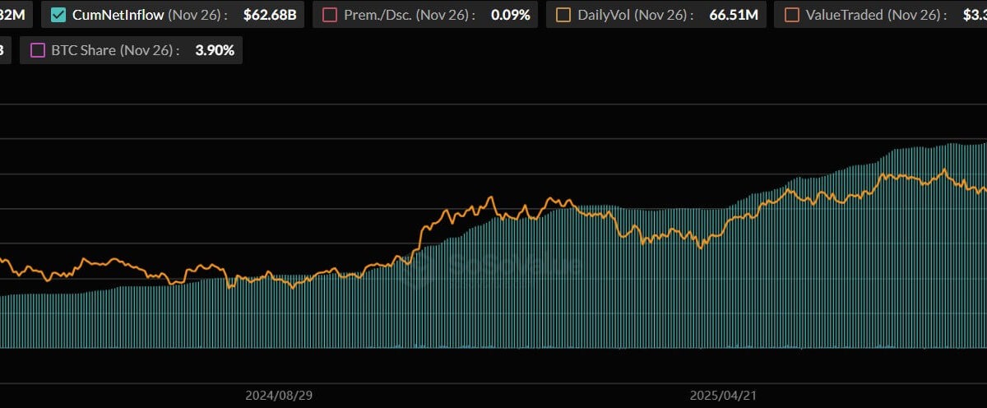Enable the ValueTraded checkbox
The height and width of the screenshot is (408, 987).
tap(791, 15)
